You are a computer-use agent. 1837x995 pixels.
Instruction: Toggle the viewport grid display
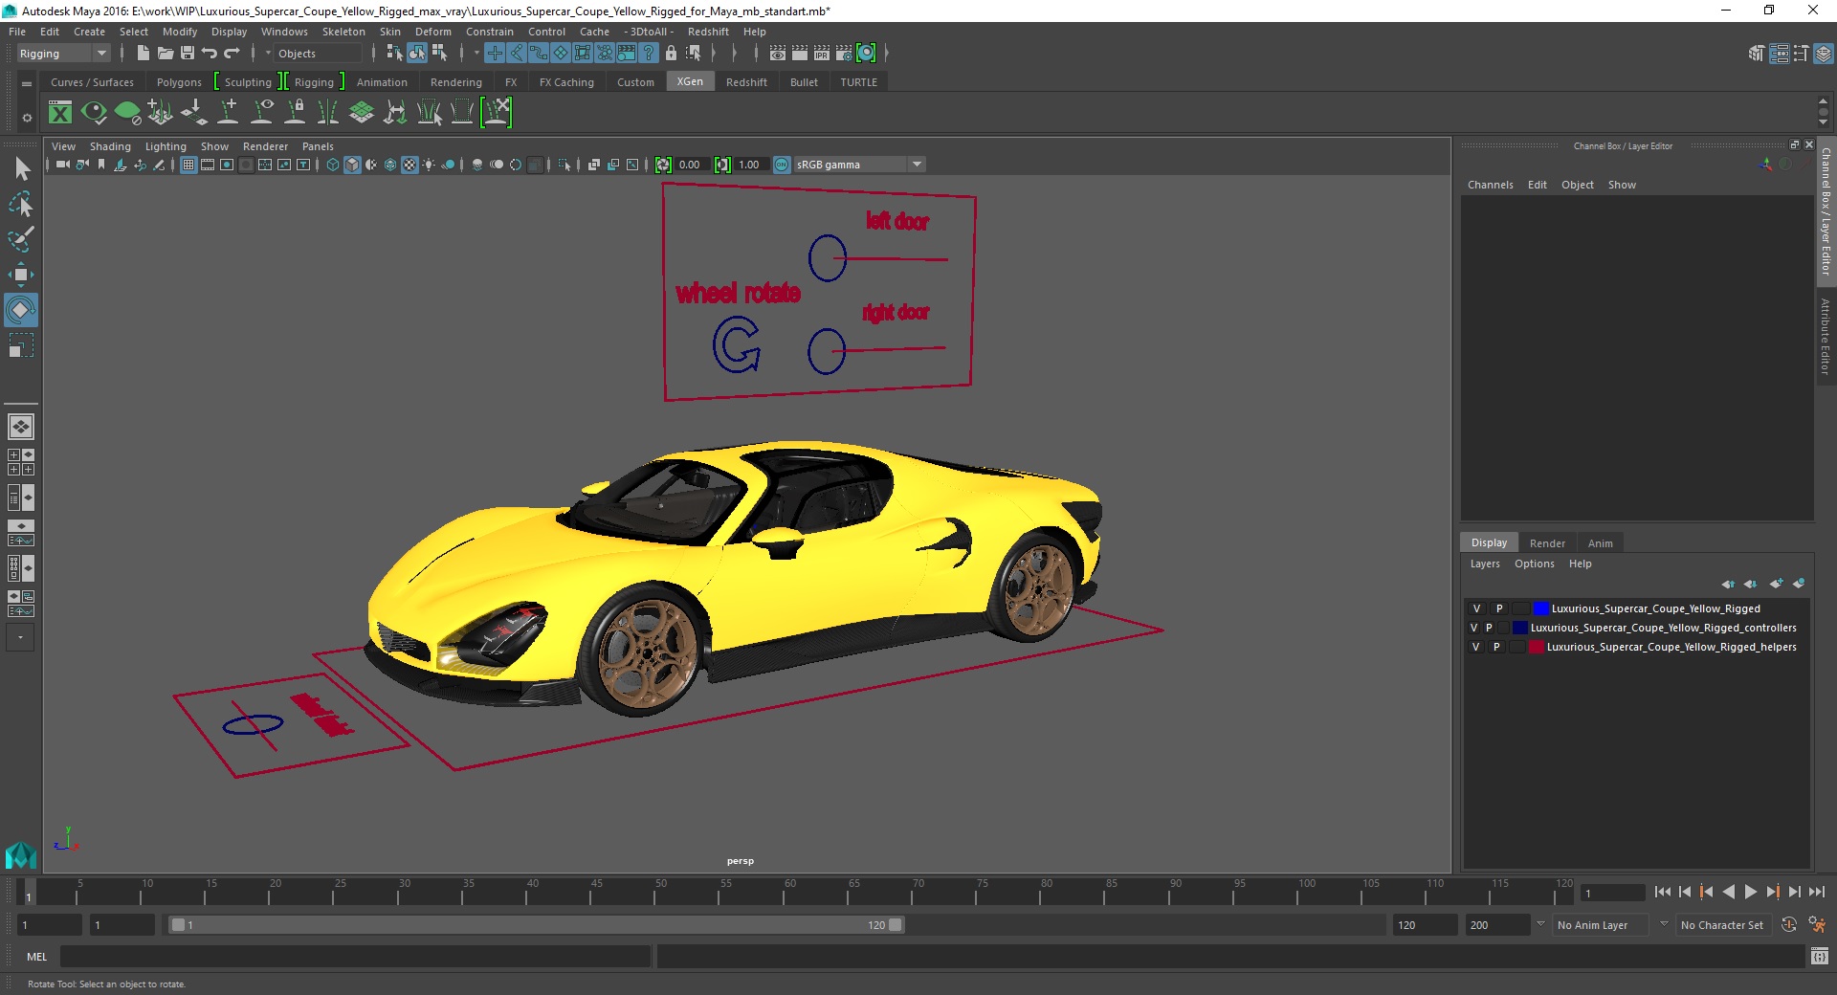click(x=188, y=165)
